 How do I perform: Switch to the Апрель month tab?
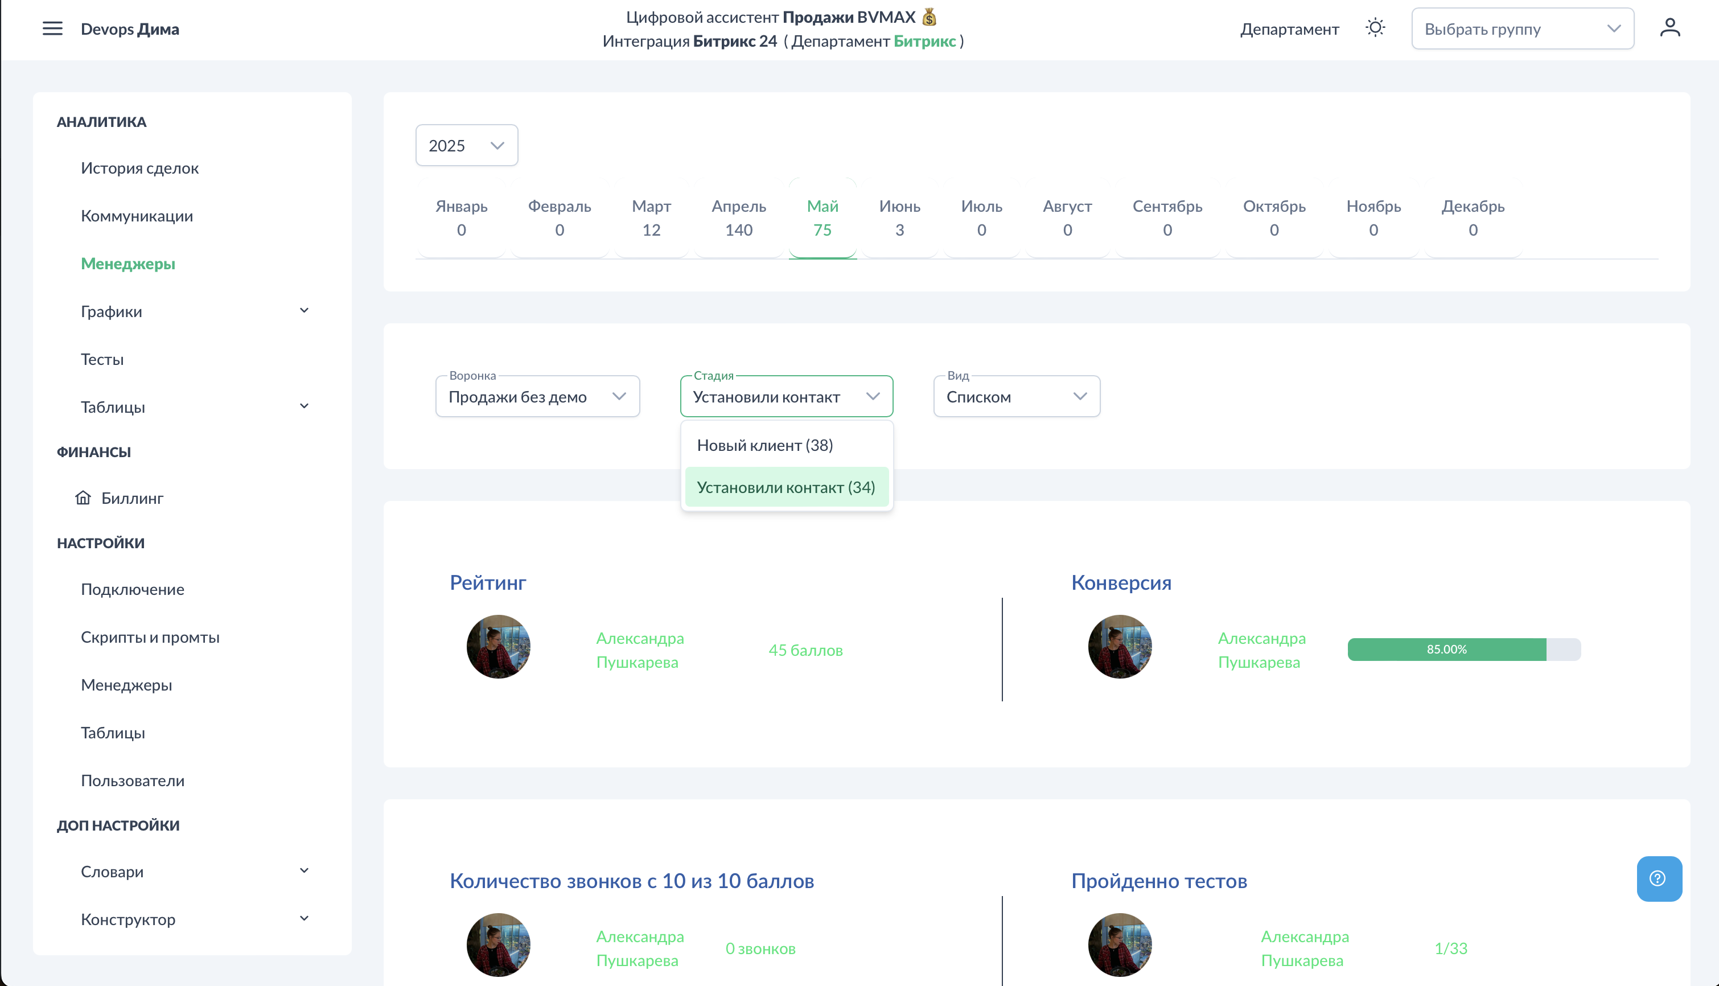(738, 217)
